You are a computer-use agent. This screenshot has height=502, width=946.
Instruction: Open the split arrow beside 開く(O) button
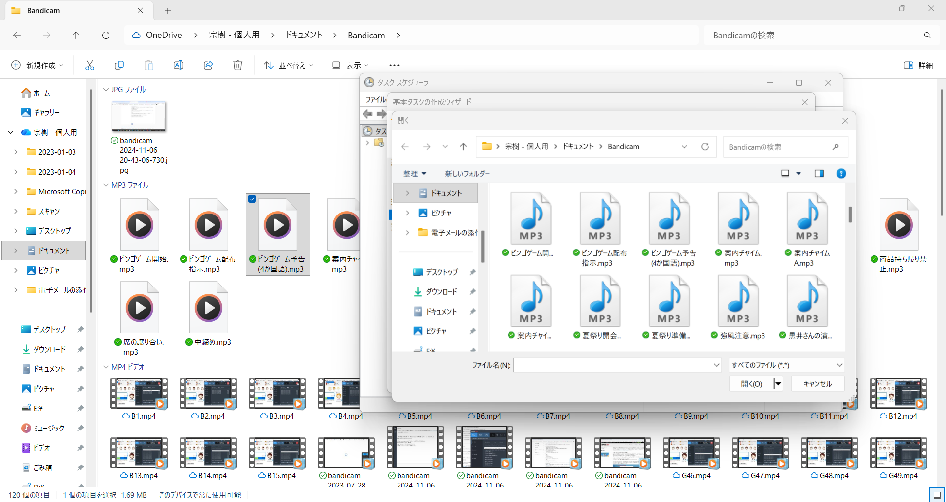pos(778,384)
